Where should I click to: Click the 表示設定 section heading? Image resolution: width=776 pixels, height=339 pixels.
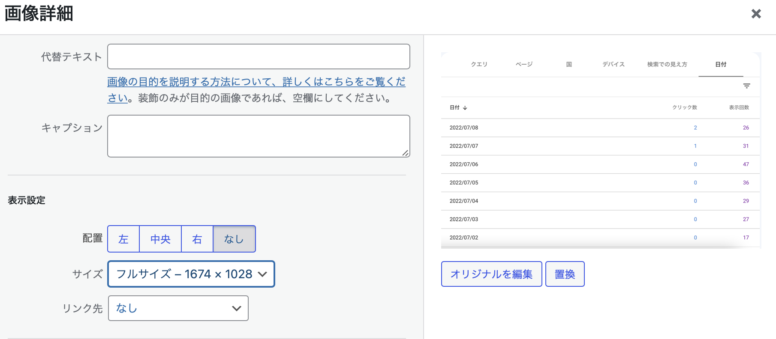[x=27, y=200]
